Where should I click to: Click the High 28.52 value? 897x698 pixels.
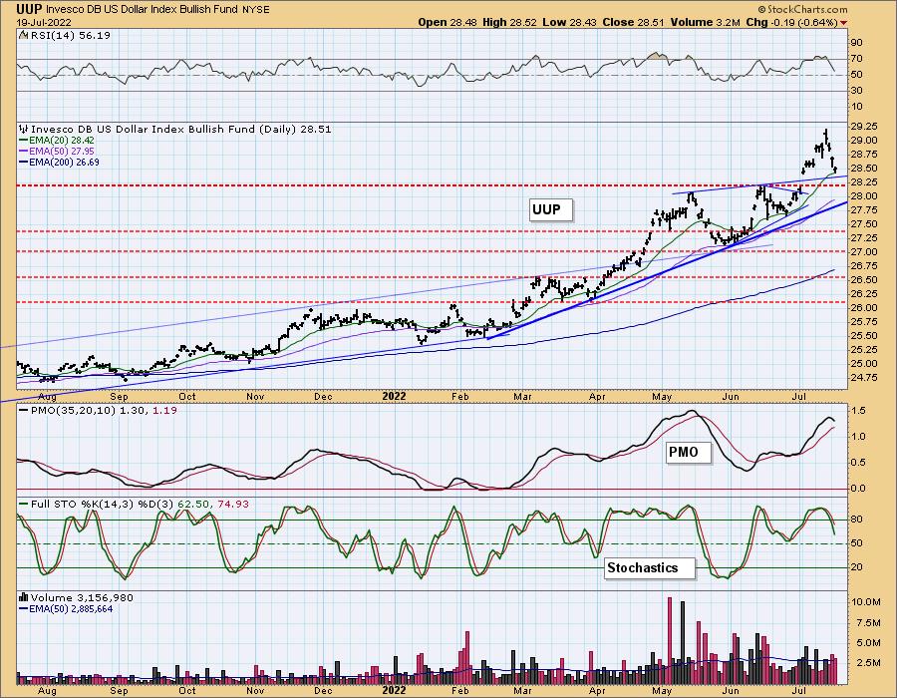[509, 22]
